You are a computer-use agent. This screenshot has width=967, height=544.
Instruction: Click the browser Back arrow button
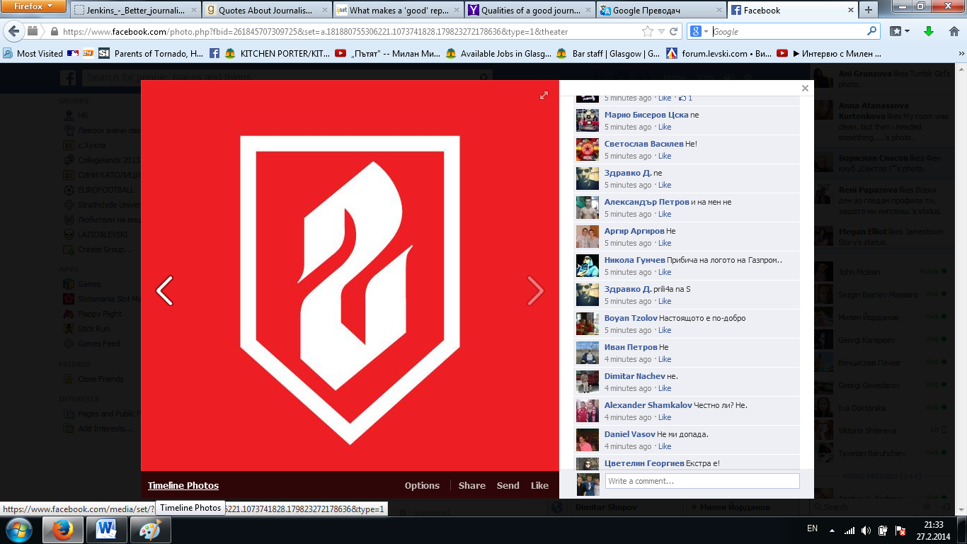tap(14, 31)
